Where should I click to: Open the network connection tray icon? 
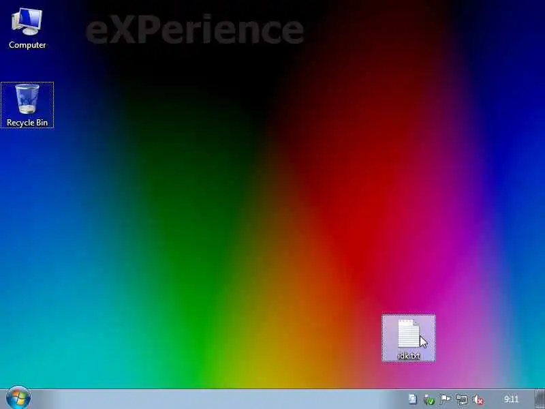point(462,399)
